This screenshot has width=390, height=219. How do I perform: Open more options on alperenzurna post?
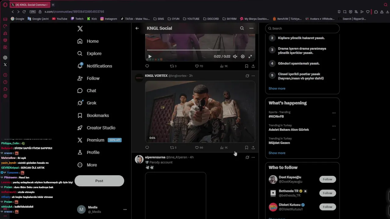(253, 157)
